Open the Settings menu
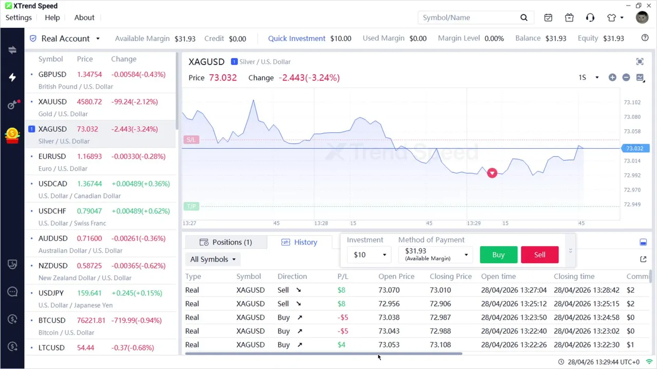This screenshot has width=657, height=369. pos(18,17)
